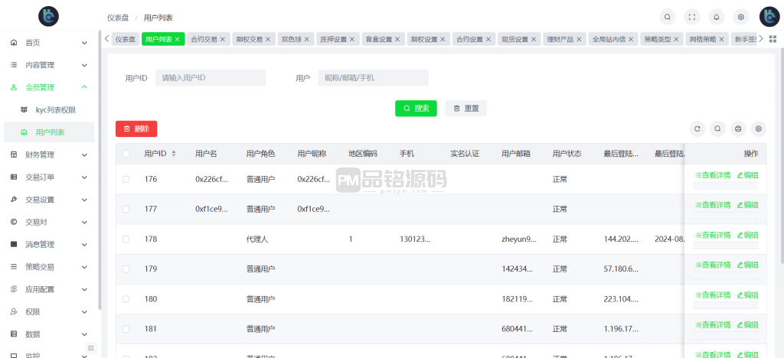784x358 pixels.
Task: Expand the 权限 sidebar menu
Action: [49, 312]
